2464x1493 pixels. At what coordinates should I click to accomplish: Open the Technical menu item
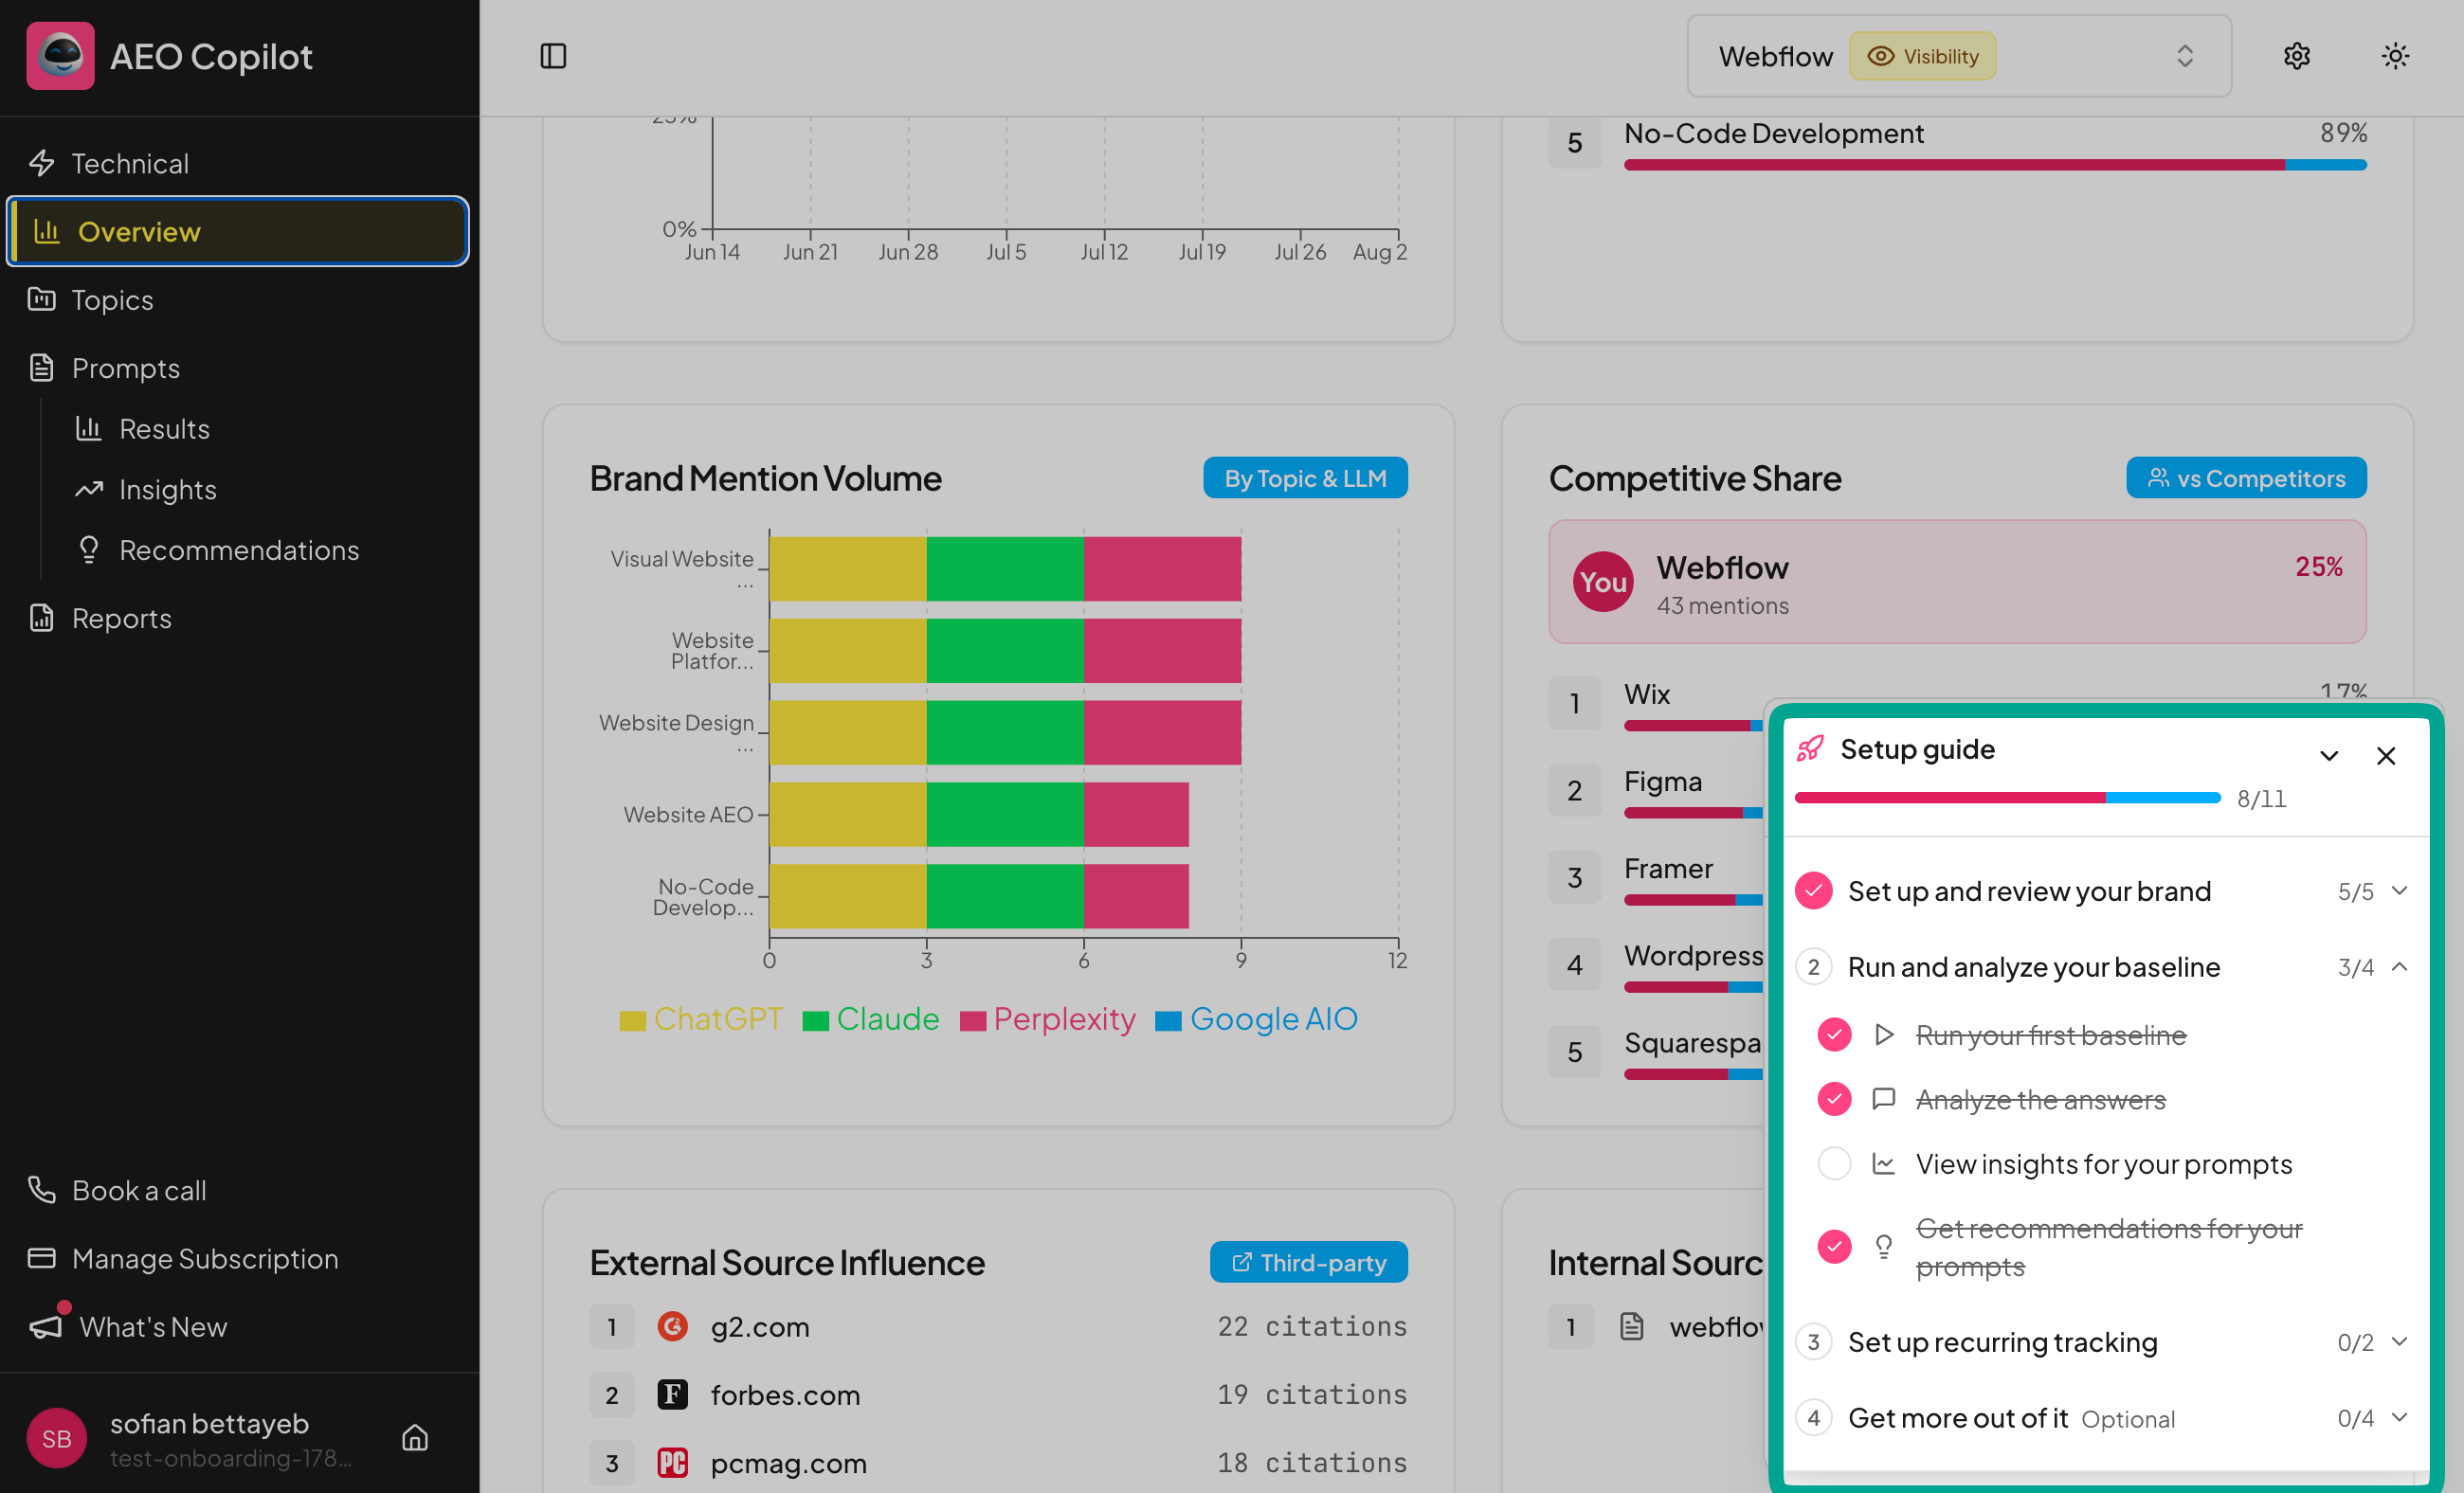click(x=238, y=163)
